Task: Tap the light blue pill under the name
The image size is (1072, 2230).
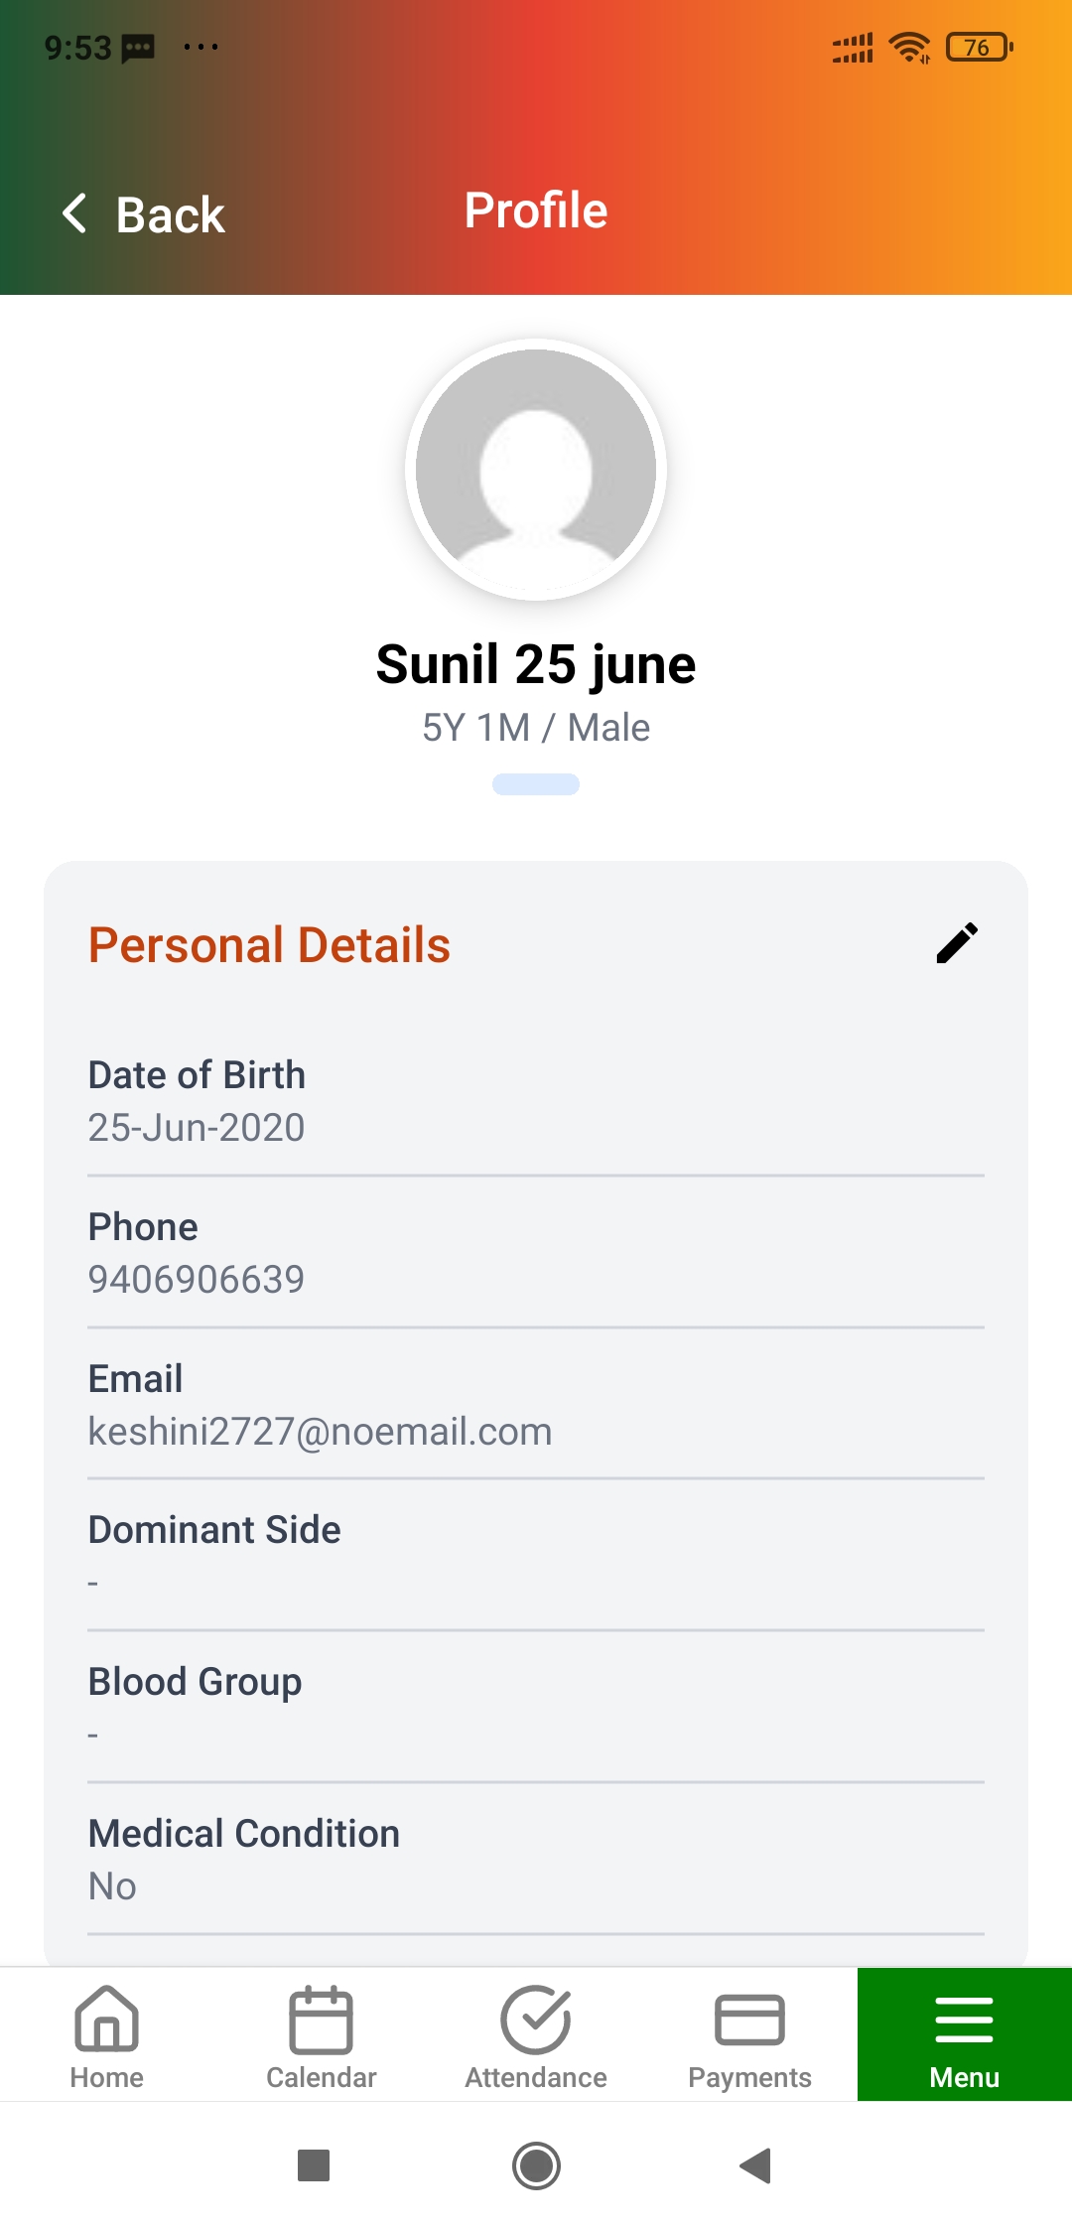Action: pos(536,784)
